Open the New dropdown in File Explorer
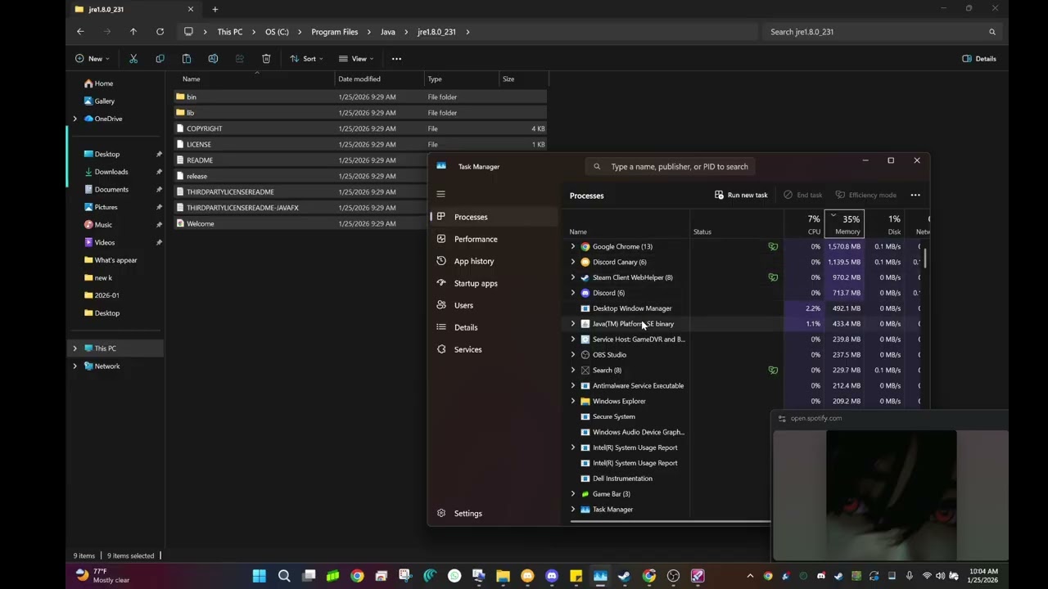Viewport: 1048px width, 589px height. pos(92,59)
